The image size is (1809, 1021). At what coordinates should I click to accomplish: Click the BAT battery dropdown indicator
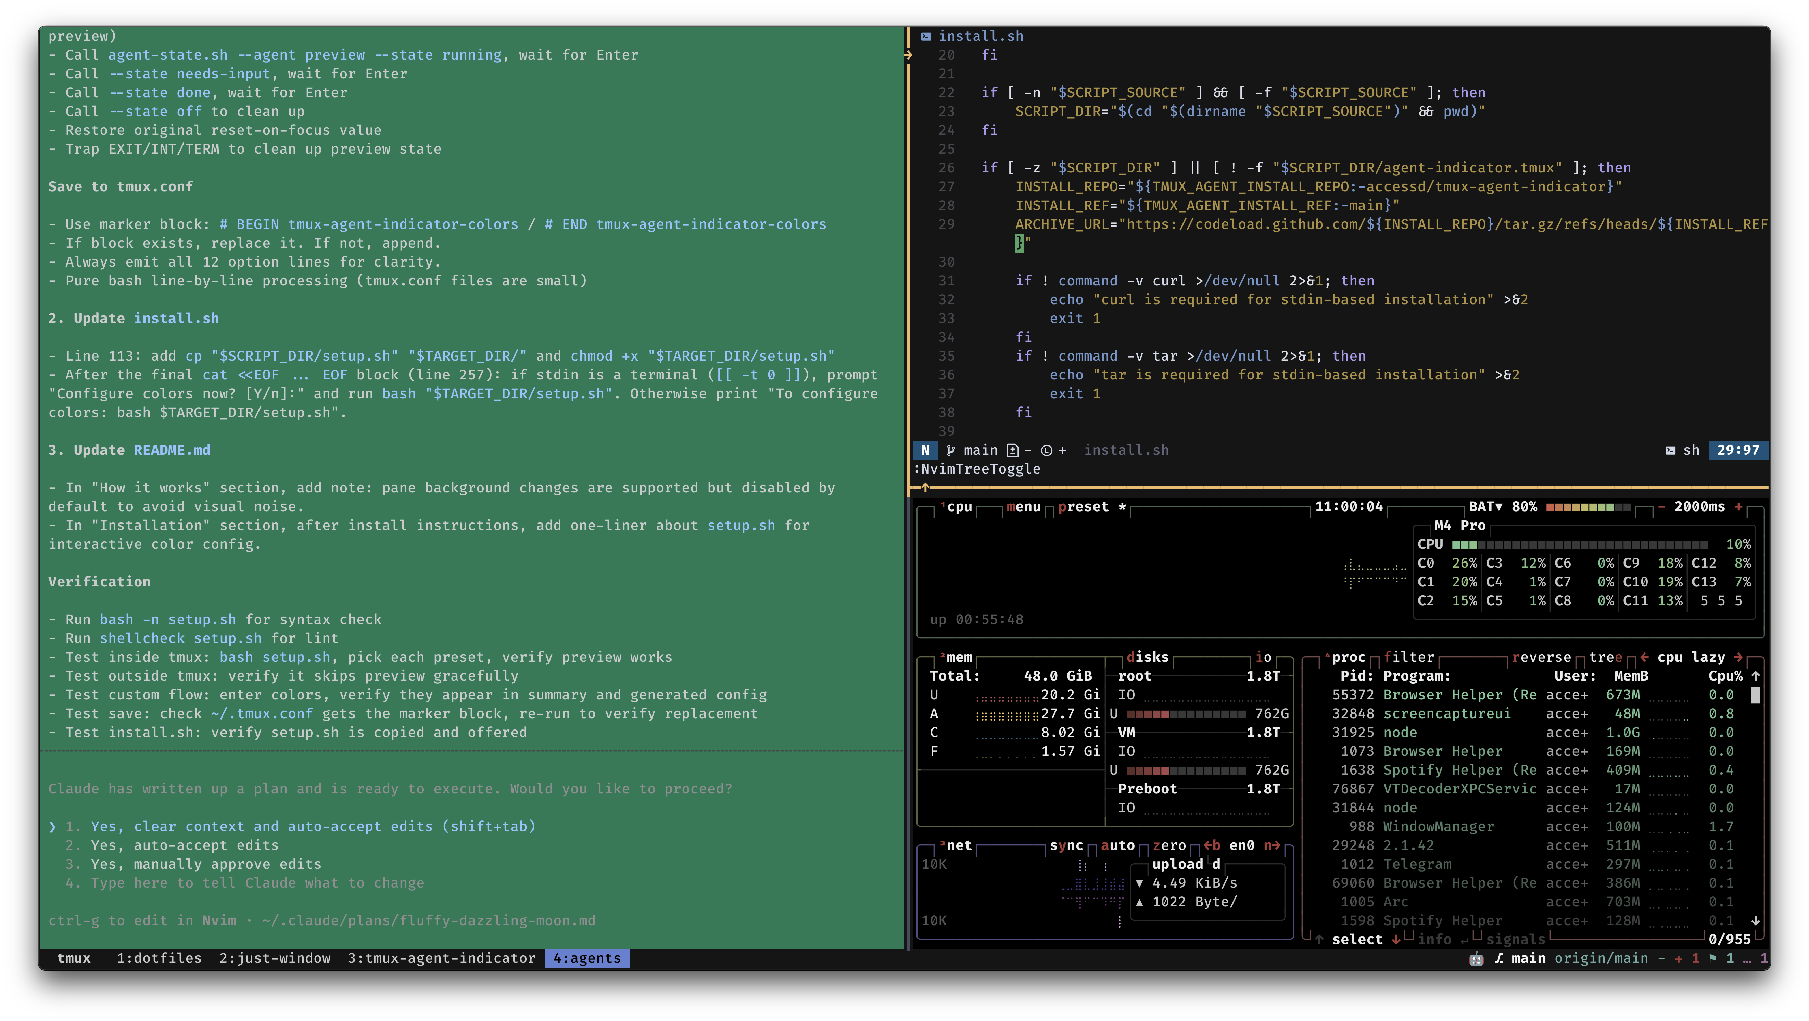[x=1485, y=507]
